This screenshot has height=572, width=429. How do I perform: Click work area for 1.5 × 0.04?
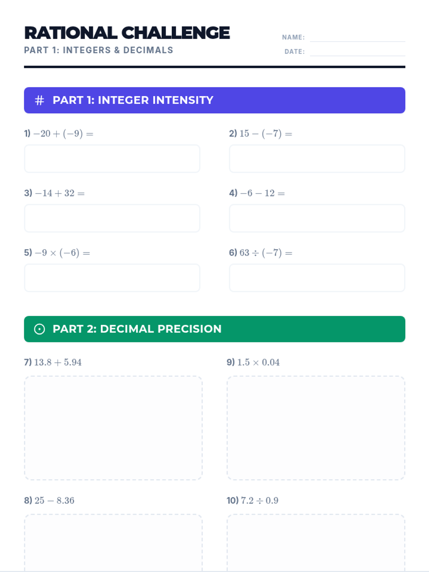click(316, 428)
